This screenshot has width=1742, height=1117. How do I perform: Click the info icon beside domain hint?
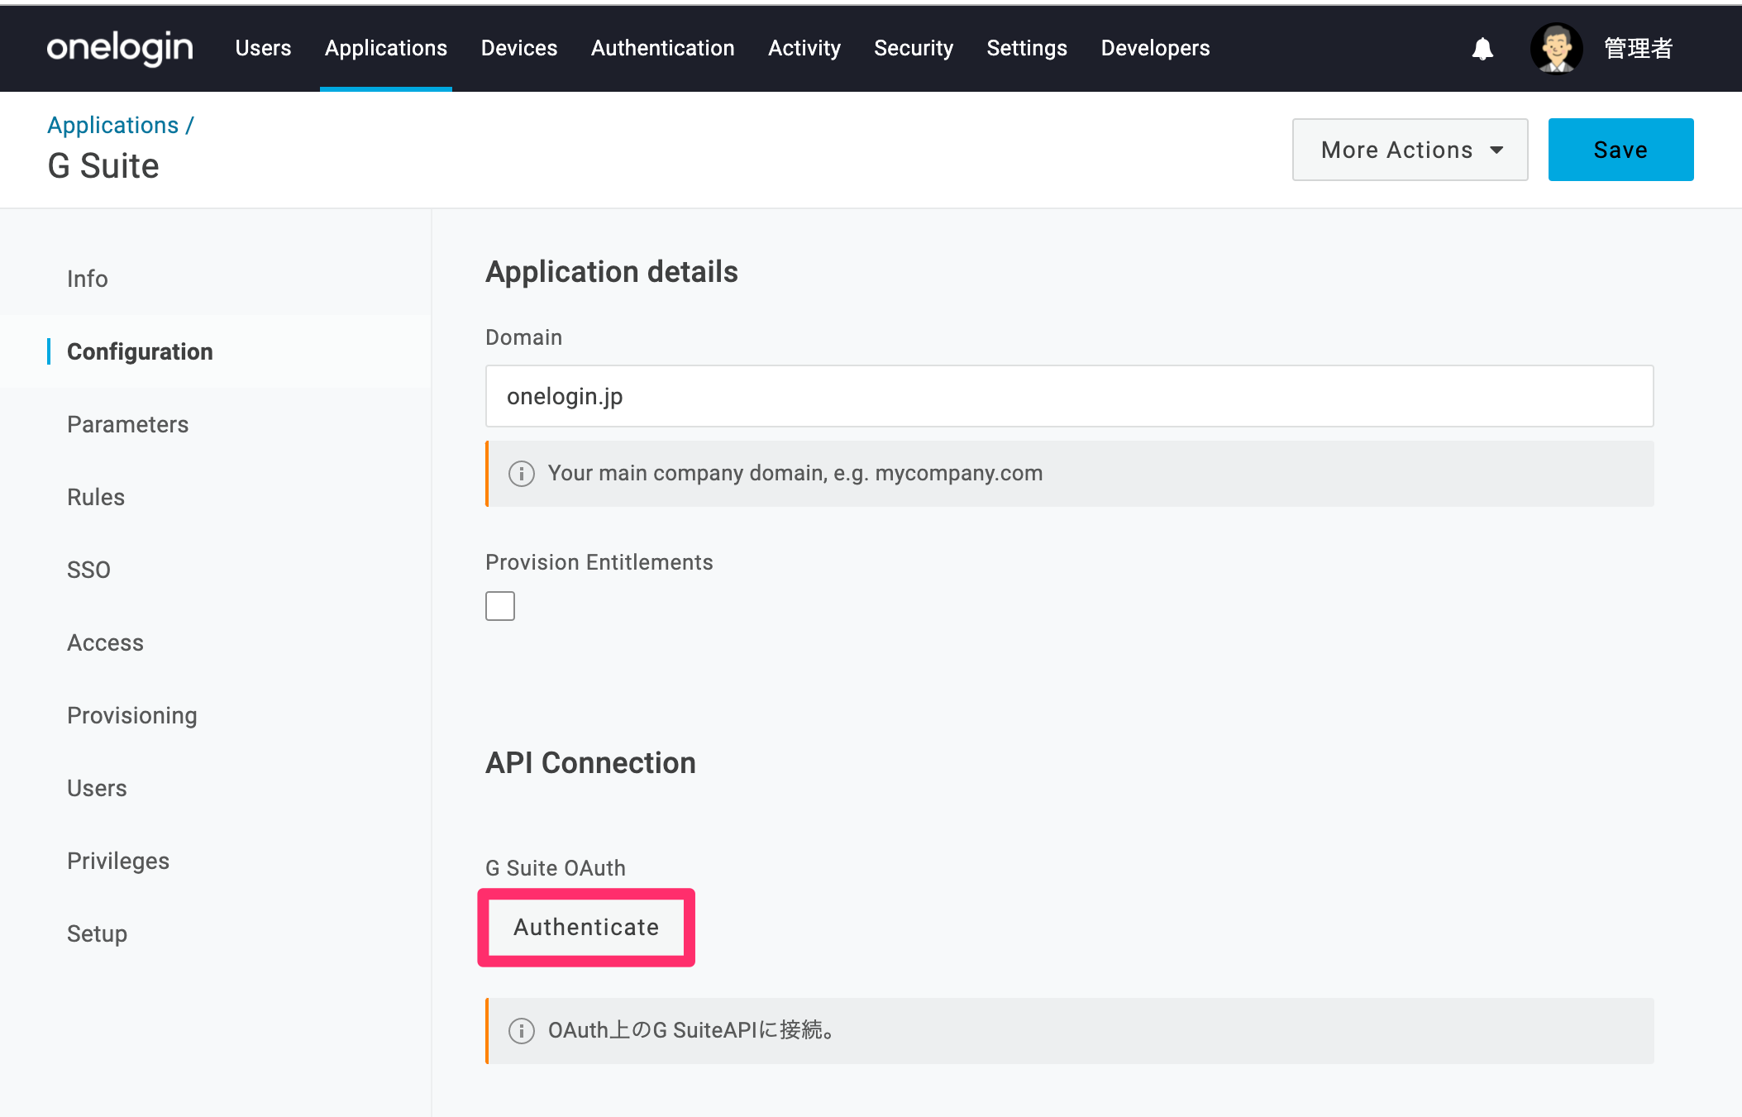(x=521, y=474)
